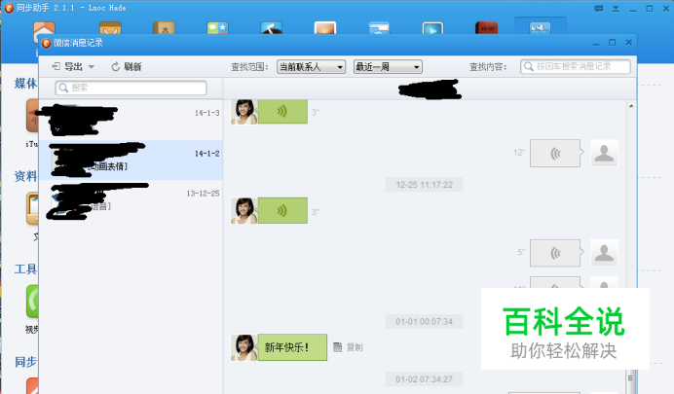674x394 pixels.
Task: Play the gray 5" voice message
Action: coord(555,253)
